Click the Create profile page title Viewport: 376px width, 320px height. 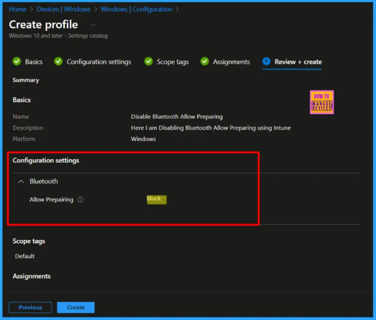[x=43, y=25]
